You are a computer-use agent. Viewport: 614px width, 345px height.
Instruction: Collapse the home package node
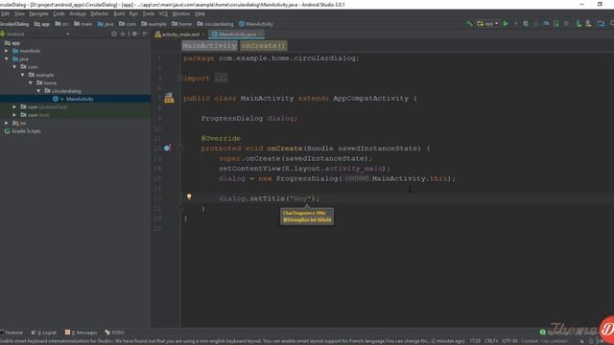coord(31,83)
